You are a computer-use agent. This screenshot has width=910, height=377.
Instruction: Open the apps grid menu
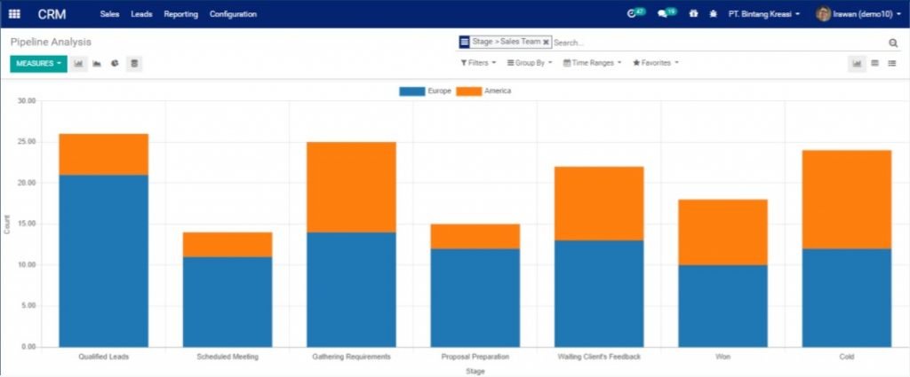point(14,14)
